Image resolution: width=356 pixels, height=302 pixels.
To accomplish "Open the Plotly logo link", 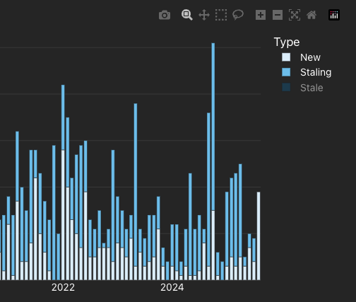I will click(x=334, y=15).
